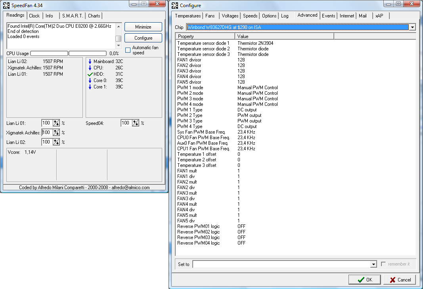This screenshot has height=289, width=423.
Task: Click the log box scroll down arrow
Action: pos(119,45)
